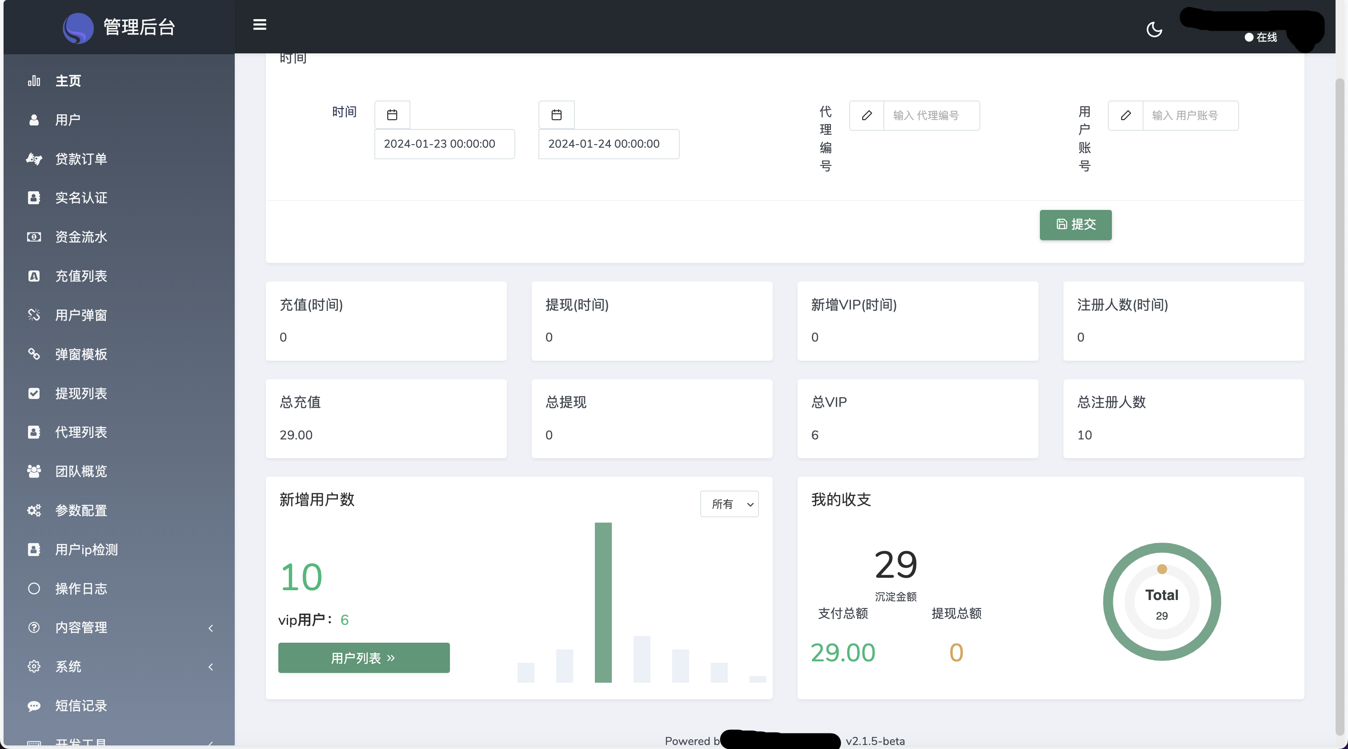Click the 用户列表 button
Screen dimensions: 1348x749
tap(364, 657)
